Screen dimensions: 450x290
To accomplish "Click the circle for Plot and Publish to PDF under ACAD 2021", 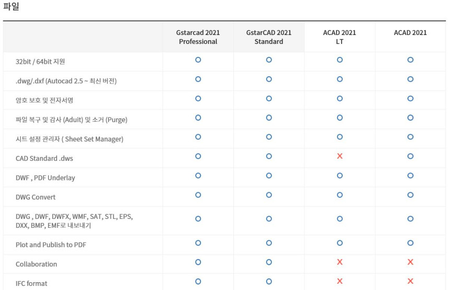I will pyautogui.click(x=410, y=242).
